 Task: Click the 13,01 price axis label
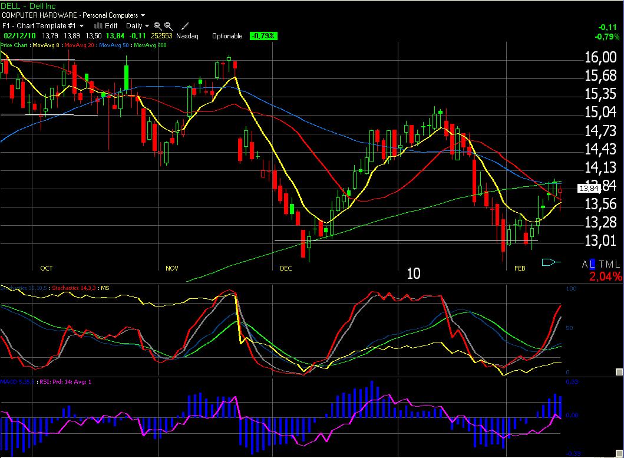(600, 240)
